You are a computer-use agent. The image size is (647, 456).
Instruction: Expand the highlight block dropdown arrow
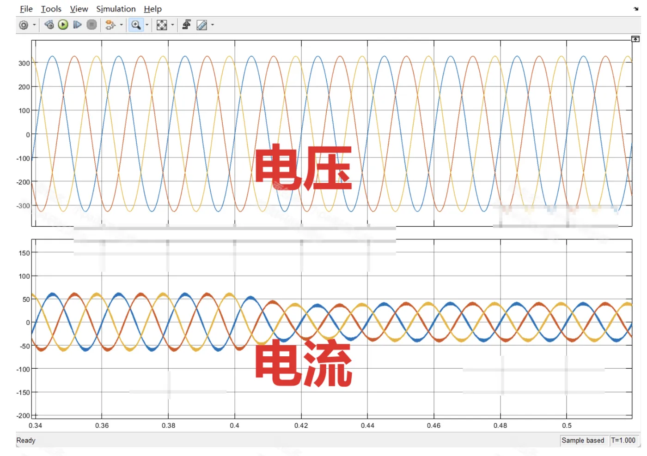click(121, 25)
